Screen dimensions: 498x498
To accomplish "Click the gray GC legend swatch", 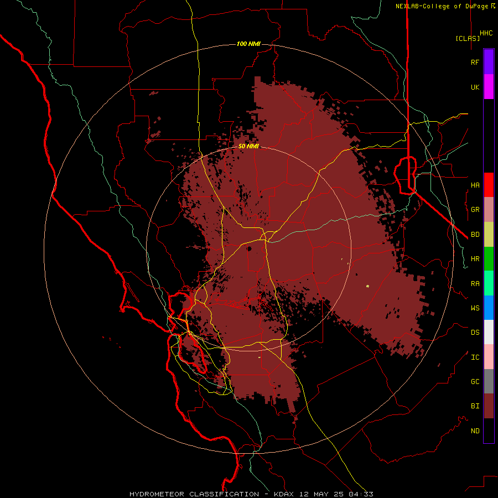I will 489,381.
